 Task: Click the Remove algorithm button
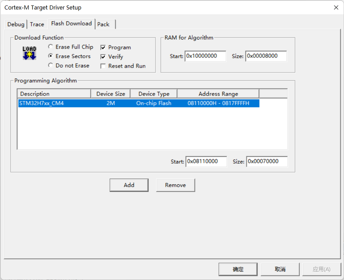tap(175, 185)
